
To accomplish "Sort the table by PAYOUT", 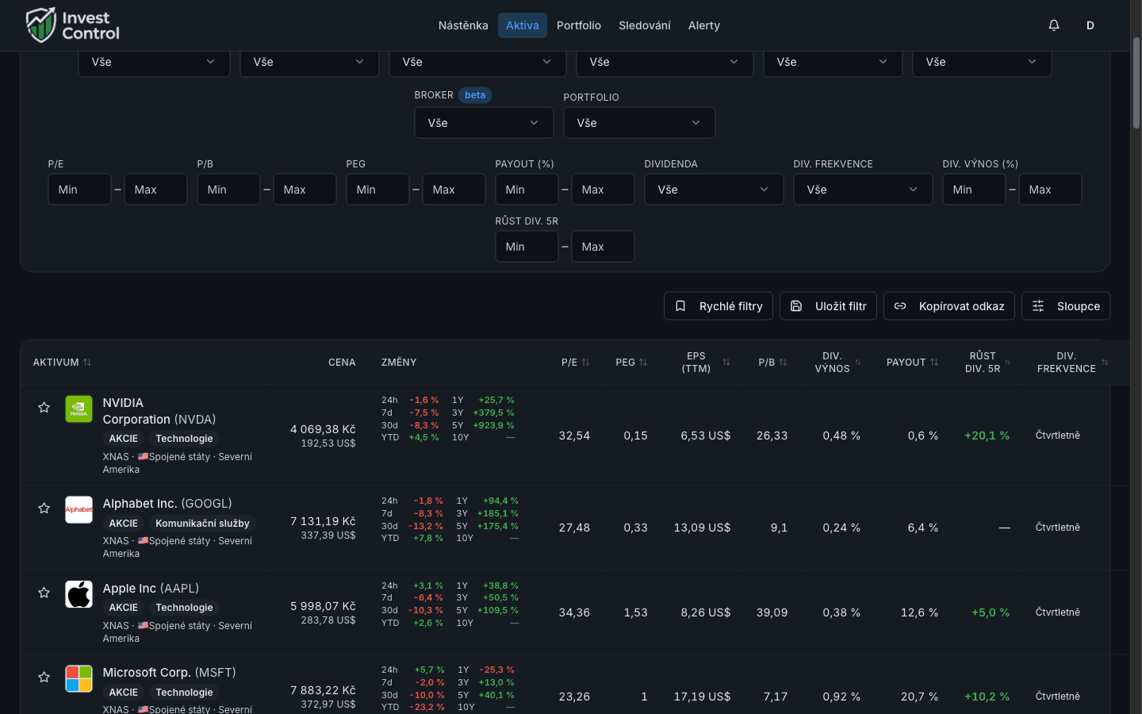I will coord(912,363).
